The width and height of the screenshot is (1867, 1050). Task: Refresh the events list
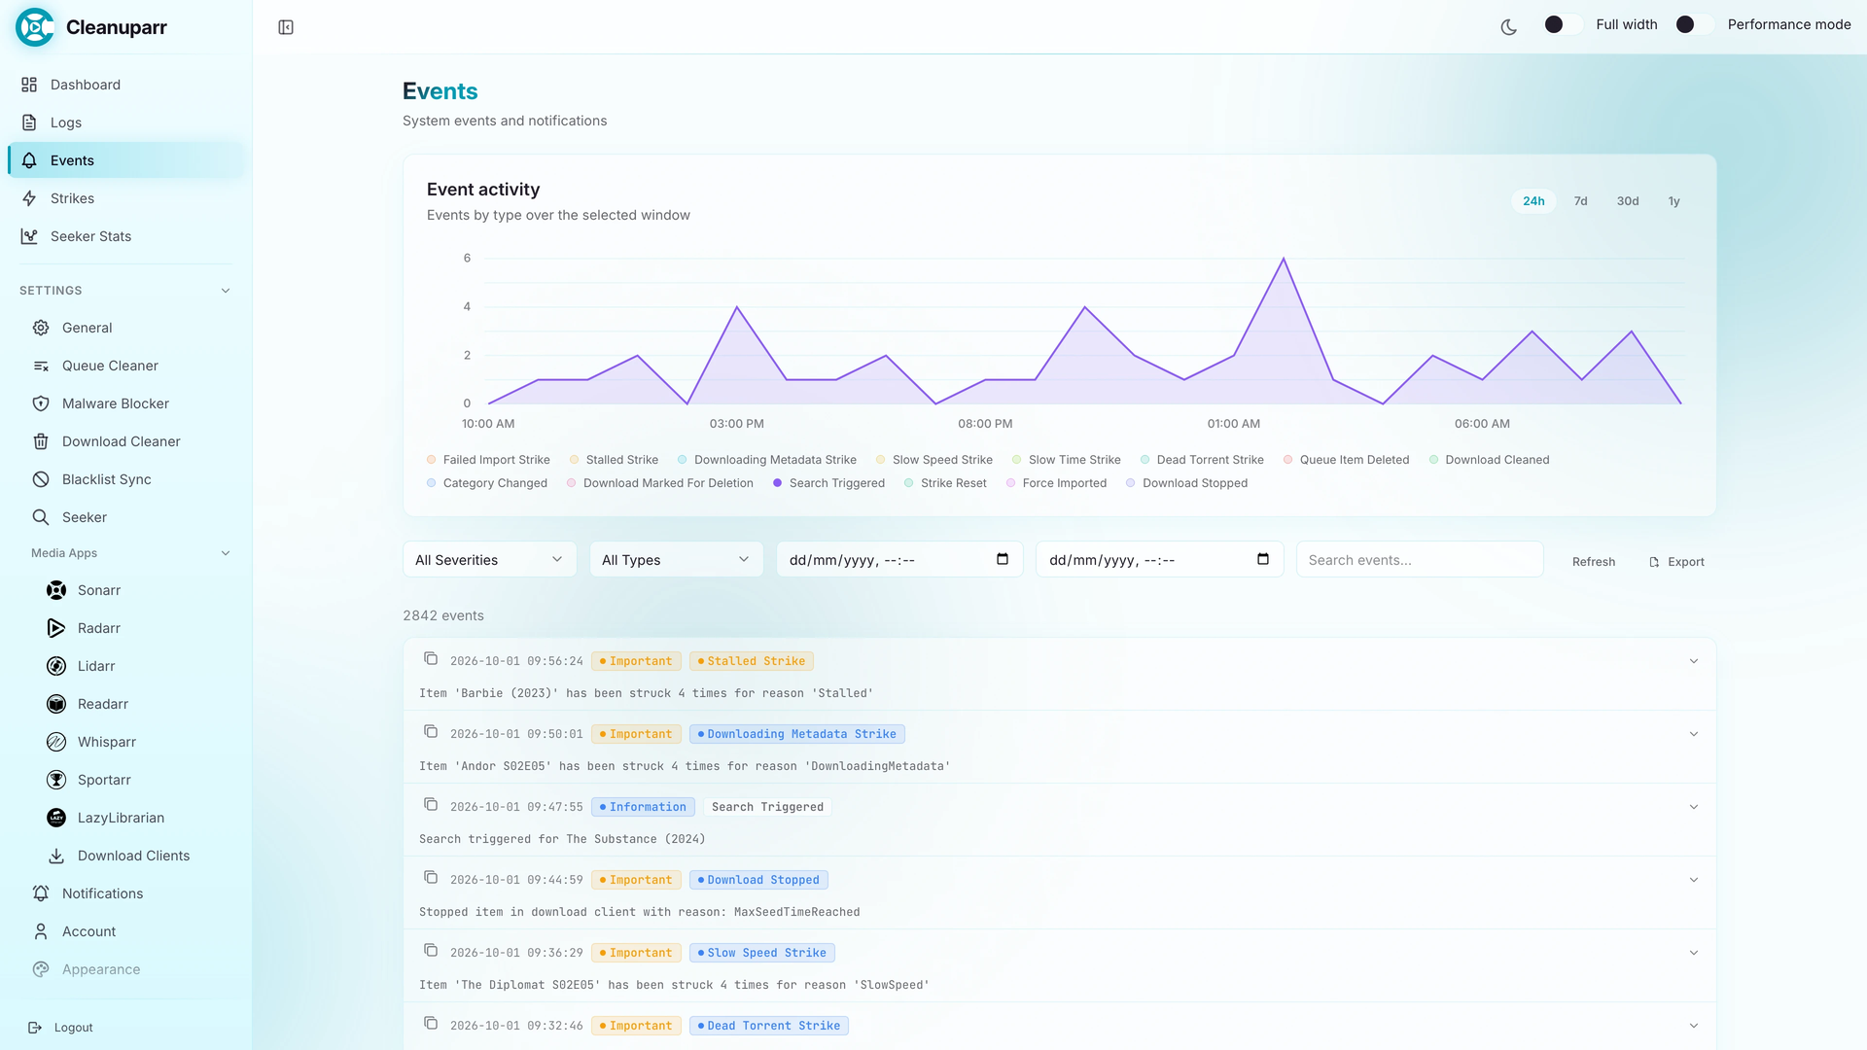click(1594, 562)
